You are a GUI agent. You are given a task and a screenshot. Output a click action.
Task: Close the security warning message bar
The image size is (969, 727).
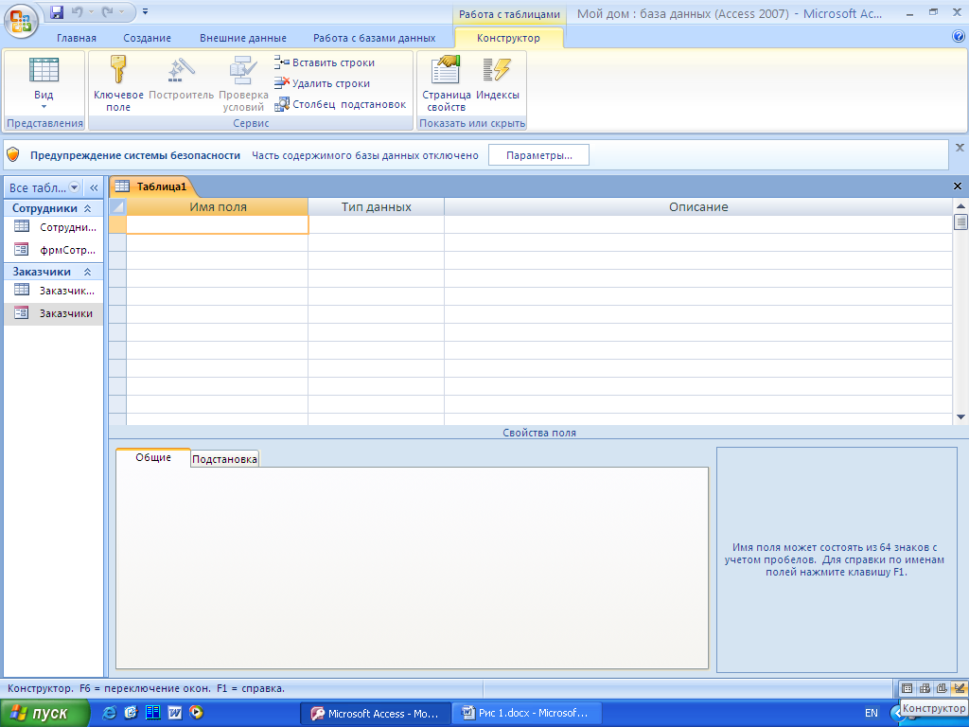point(960,148)
